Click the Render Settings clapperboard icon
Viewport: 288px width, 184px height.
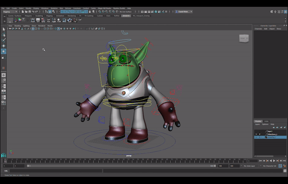click(x=152, y=12)
